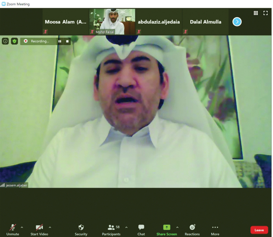Click the participant count 58

pos(118,227)
